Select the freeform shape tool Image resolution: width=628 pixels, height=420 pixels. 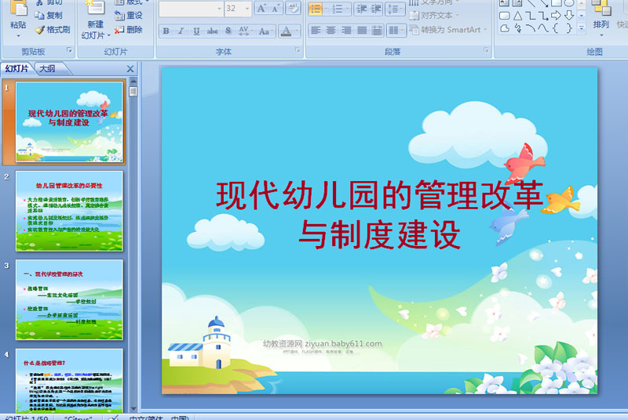click(x=505, y=28)
